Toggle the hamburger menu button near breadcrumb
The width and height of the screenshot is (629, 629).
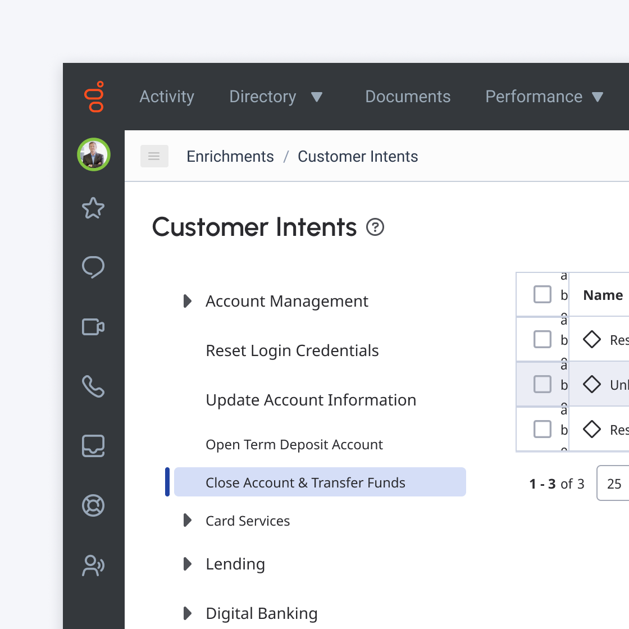point(154,156)
